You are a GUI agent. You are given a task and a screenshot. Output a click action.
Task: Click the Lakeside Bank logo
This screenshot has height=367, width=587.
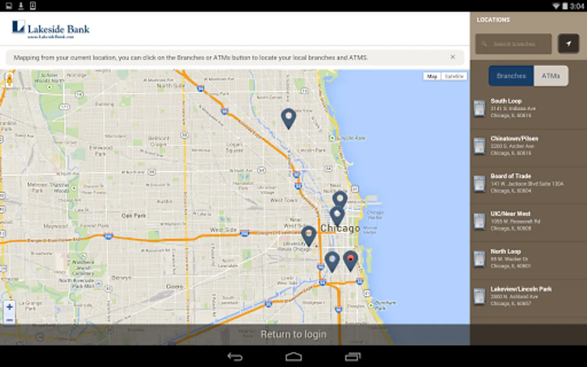point(51,29)
